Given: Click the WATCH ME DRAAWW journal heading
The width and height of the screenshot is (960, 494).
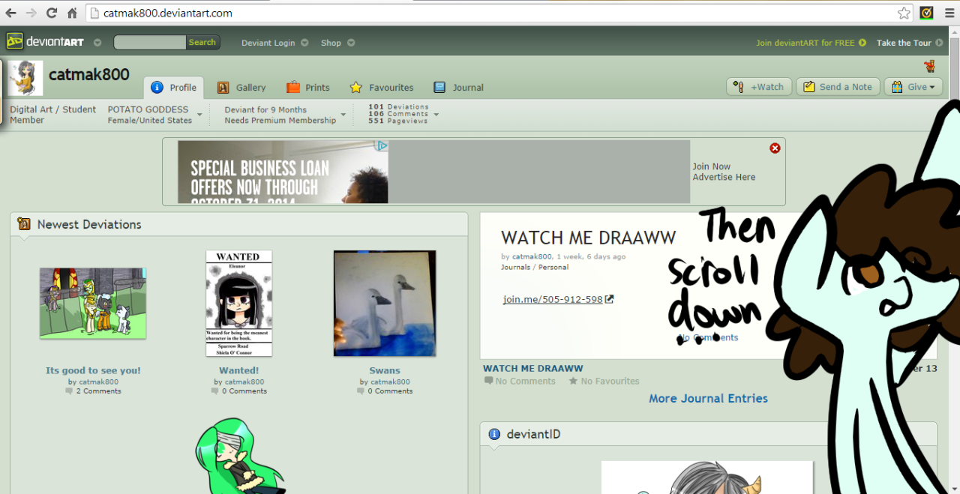Looking at the screenshot, I should click(x=589, y=238).
